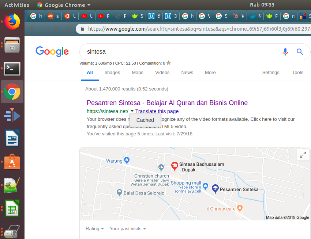Open Ubuntu Software from the dock
This screenshot has height=239, width=311.
12,162
